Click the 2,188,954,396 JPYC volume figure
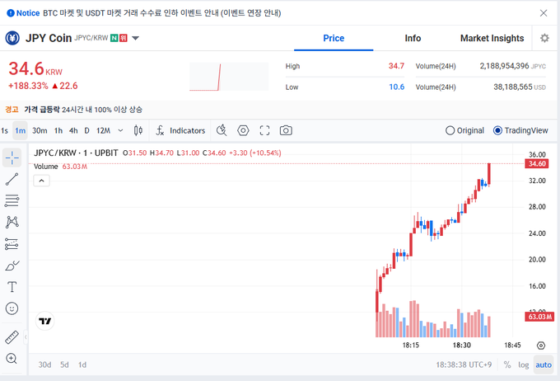Screen dimensions: 560x381 tap(504, 66)
